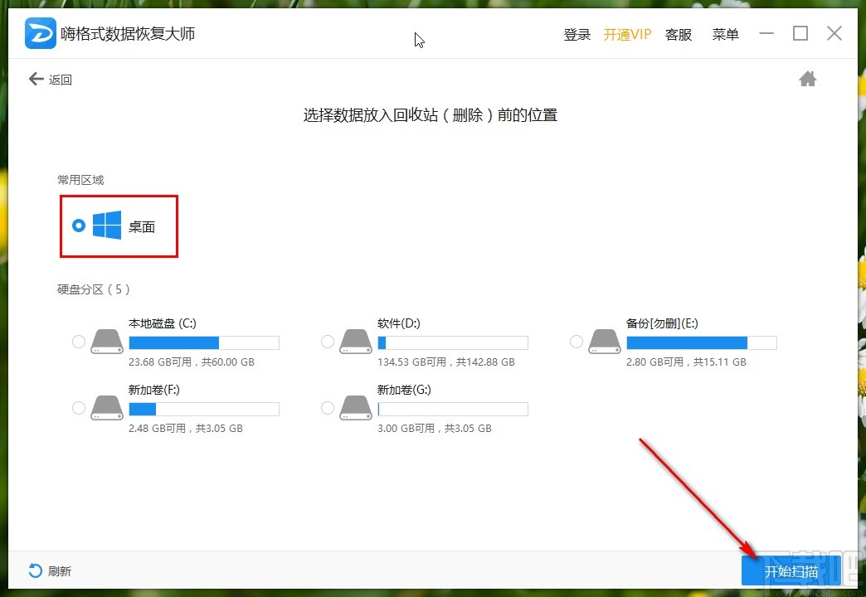Select the 软件(D:) radio button
This screenshot has height=597, width=866.
(327, 341)
